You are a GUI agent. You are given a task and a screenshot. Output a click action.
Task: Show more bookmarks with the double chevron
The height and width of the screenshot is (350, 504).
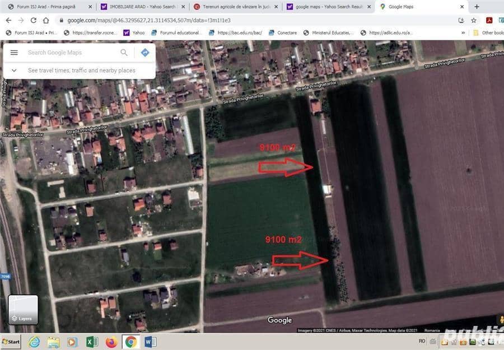[463, 32]
